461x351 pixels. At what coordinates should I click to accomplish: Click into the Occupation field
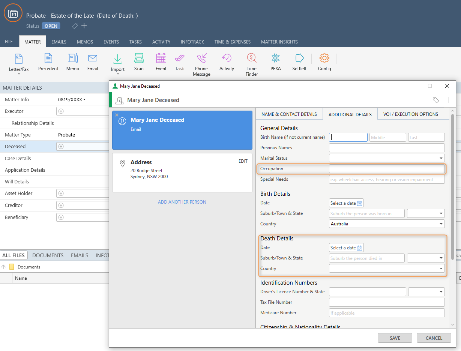(386, 169)
